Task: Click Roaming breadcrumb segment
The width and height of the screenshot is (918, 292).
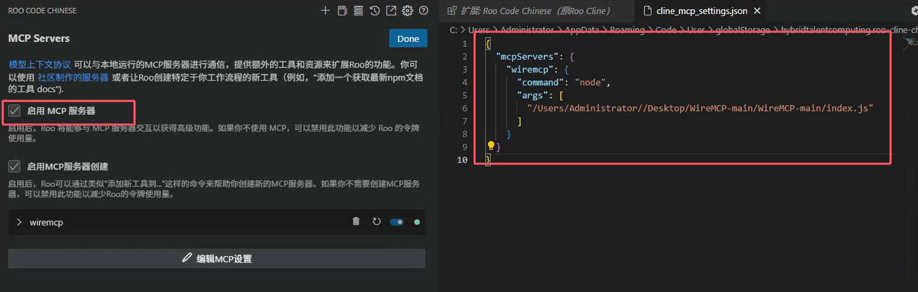Action: click(x=627, y=30)
